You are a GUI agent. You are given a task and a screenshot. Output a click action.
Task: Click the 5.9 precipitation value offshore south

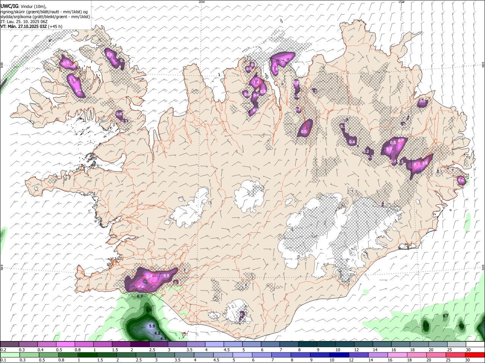pos(152,326)
